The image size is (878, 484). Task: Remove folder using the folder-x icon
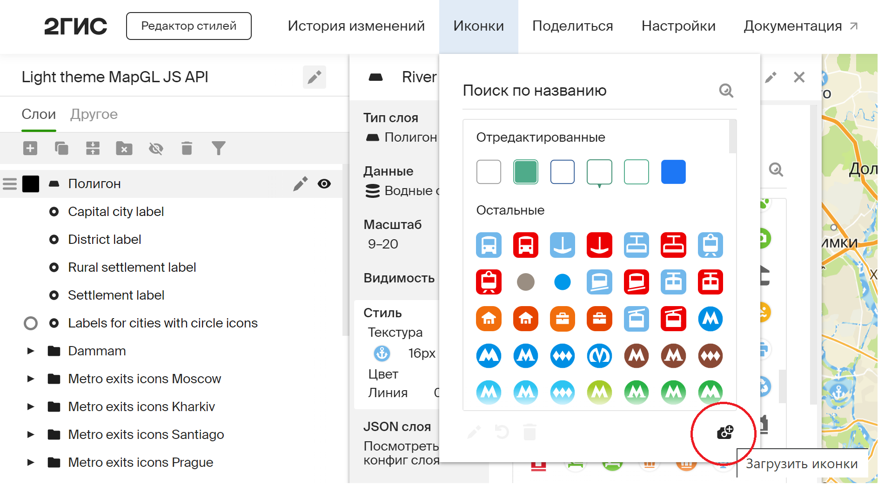pyautogui.click(x=124, y=148)
